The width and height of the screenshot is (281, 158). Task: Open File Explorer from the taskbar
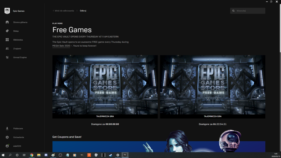point(39,155)
